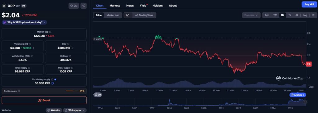Open the Compare dropdown
Screen dimensions: 318x113
[251, 15]
